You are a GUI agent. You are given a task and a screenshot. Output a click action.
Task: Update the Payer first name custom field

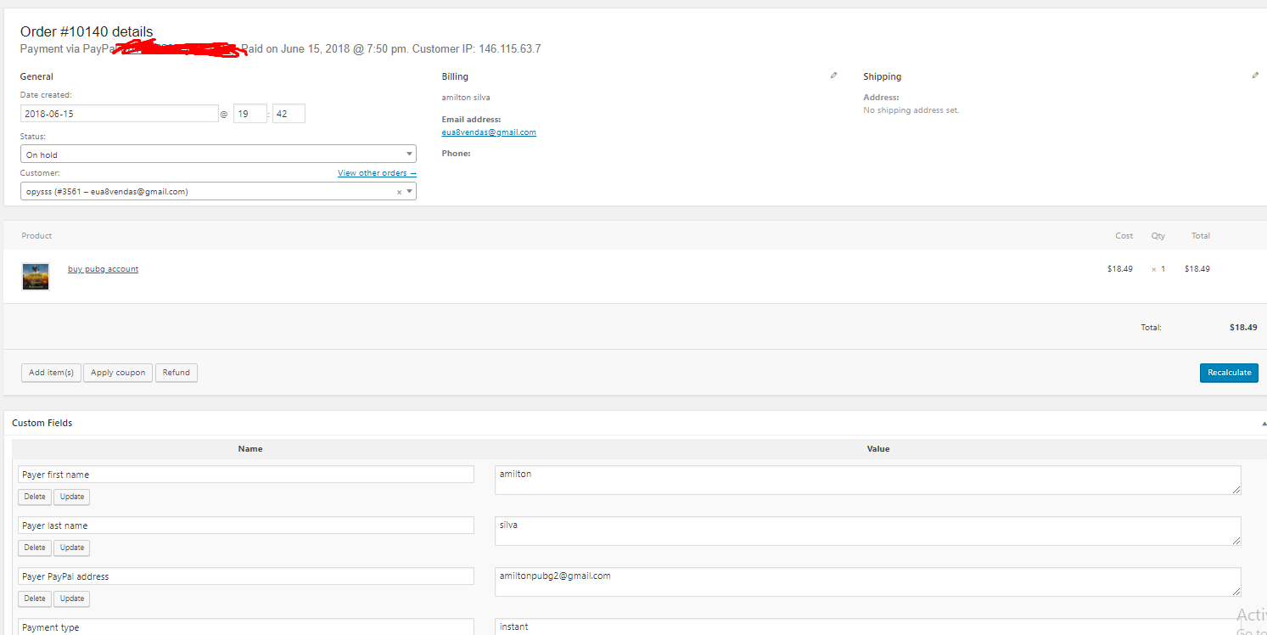(x=72, y=497)
